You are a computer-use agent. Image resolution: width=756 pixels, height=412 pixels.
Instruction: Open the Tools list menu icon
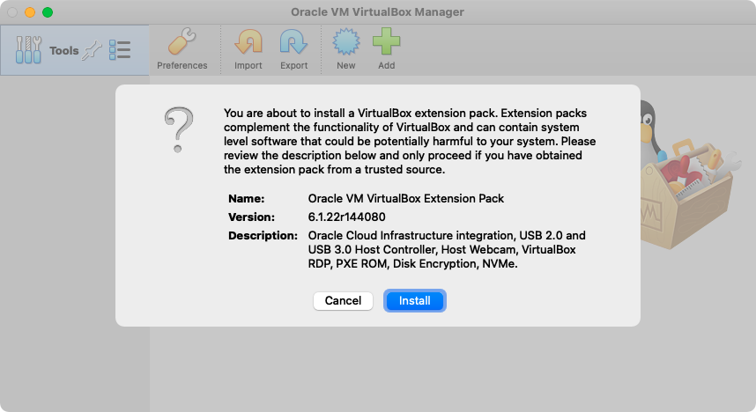point(120,50)
